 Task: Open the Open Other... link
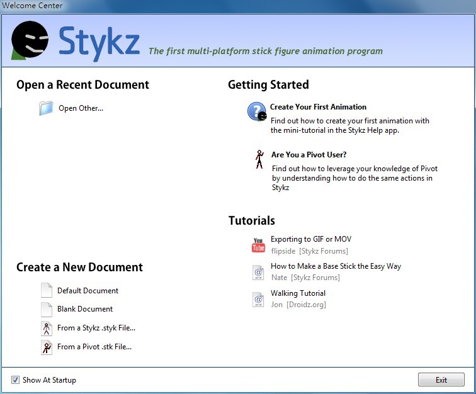click(81, 108)
